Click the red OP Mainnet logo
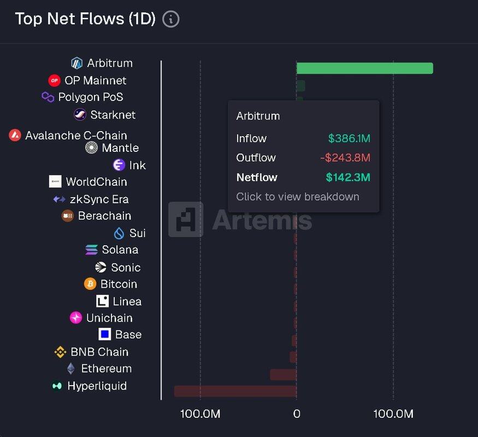Viewport: 478px width, 437px height. 54,81
